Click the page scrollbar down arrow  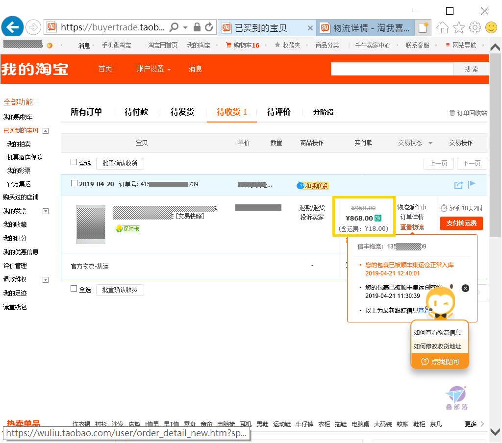point(495,432)
